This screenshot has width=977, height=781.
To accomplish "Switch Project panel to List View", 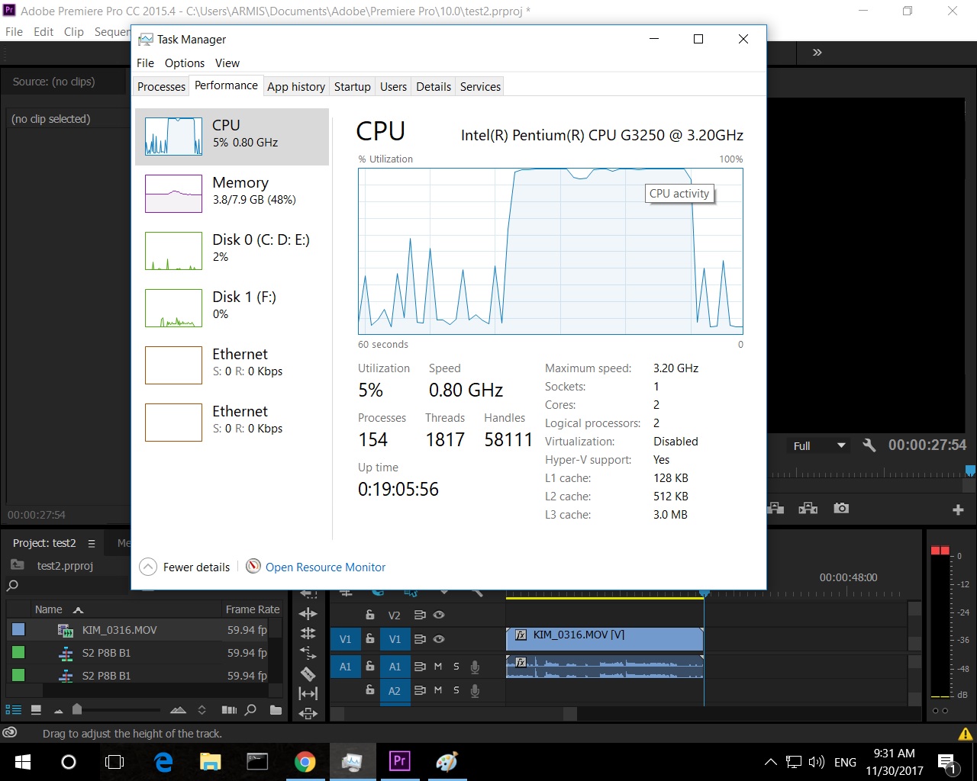I will pyautogui.click(x=14, y=710).
